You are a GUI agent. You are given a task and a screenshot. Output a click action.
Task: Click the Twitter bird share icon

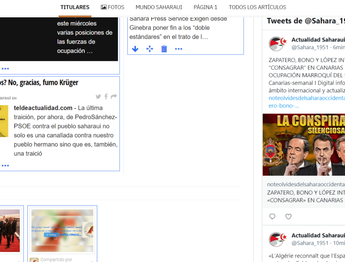click(98, 96)
